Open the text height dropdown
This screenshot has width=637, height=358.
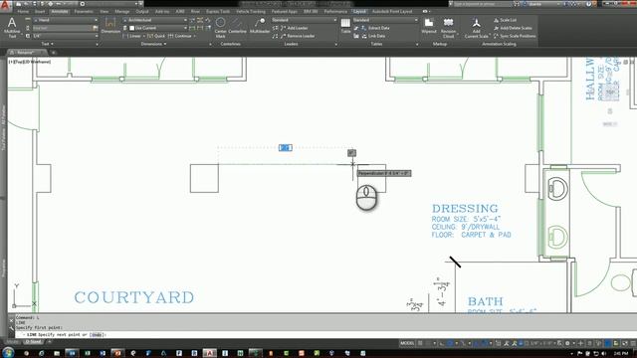tap(66, 36)
